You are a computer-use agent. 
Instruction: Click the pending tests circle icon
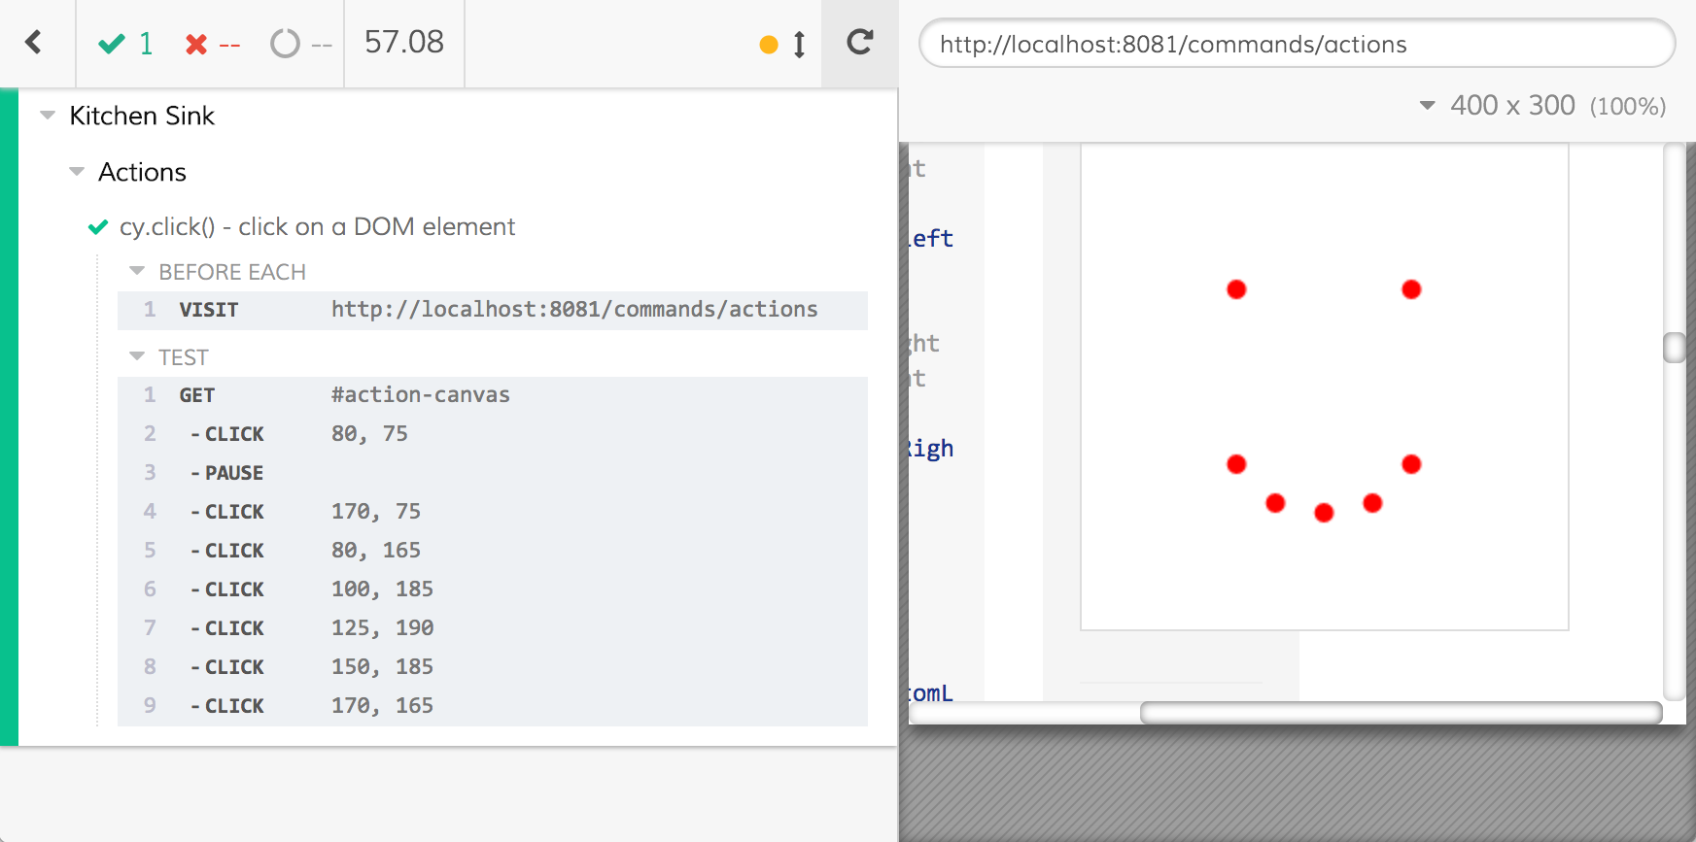[x=285, y=44]
